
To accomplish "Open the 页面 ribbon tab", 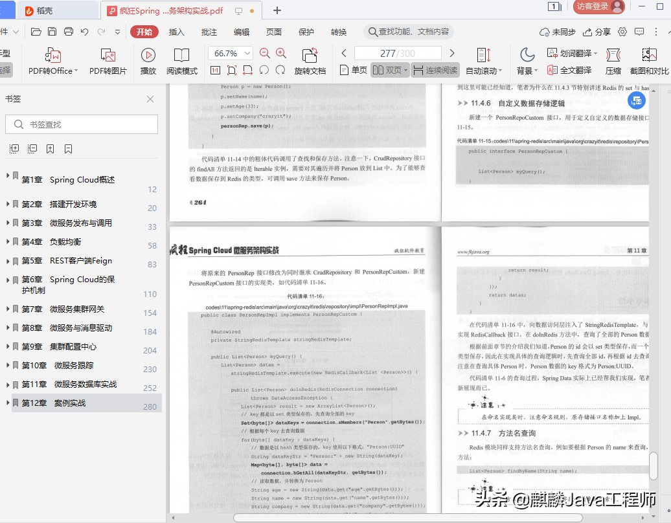I will 274,32.
